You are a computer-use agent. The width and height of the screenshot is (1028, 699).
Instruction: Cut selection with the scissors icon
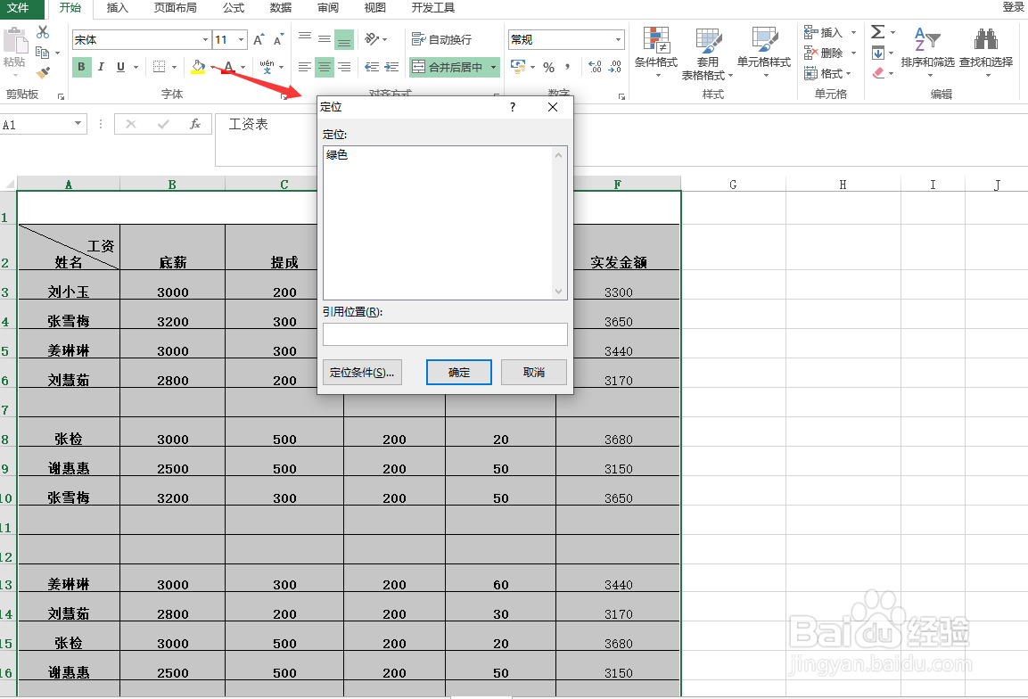click(x=44, y=32)
